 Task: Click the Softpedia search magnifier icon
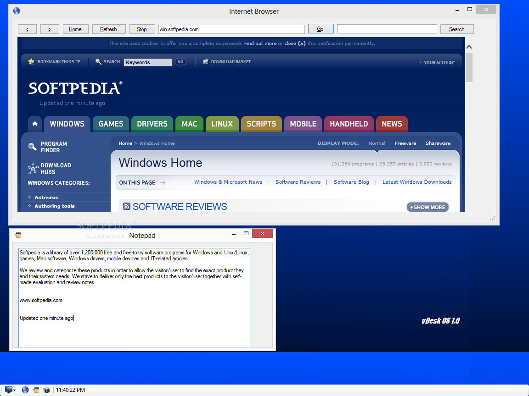coord(99,61)
